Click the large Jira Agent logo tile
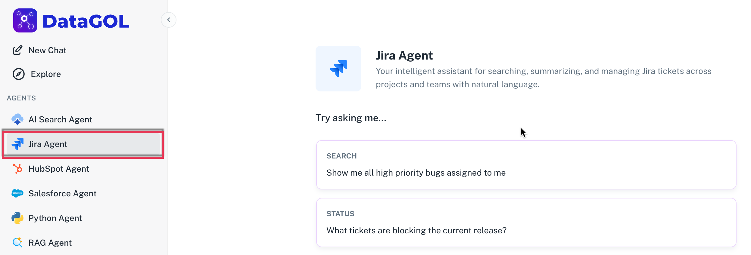Viewport: 751px width, 255px height. click(x=338, y=69)
